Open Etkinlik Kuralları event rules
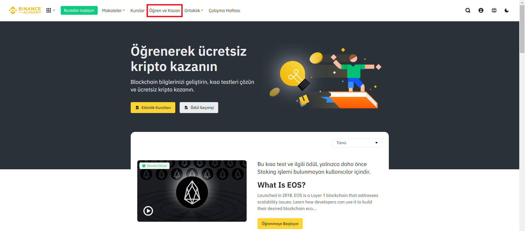Screen dimensions: 525x231 click(x=153, y=108)
